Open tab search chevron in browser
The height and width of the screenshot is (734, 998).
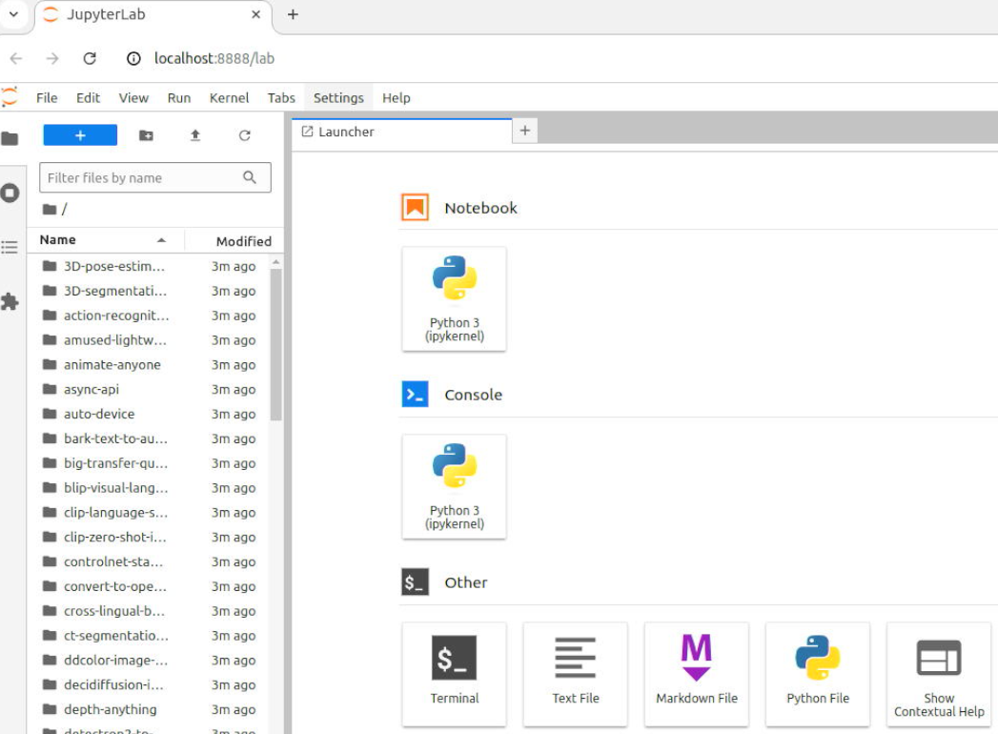click(13, 14)
